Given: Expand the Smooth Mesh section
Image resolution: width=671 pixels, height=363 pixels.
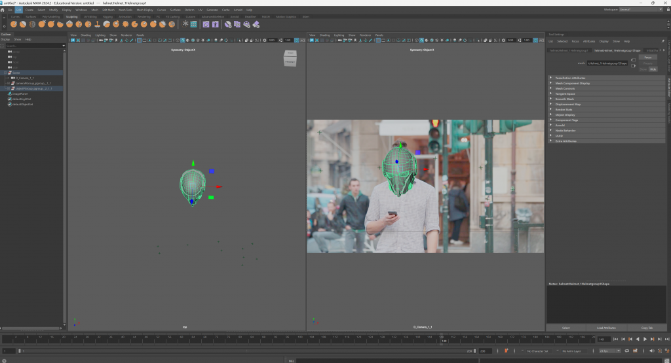Looking at the screenshot, I should [x=565, y=99].
